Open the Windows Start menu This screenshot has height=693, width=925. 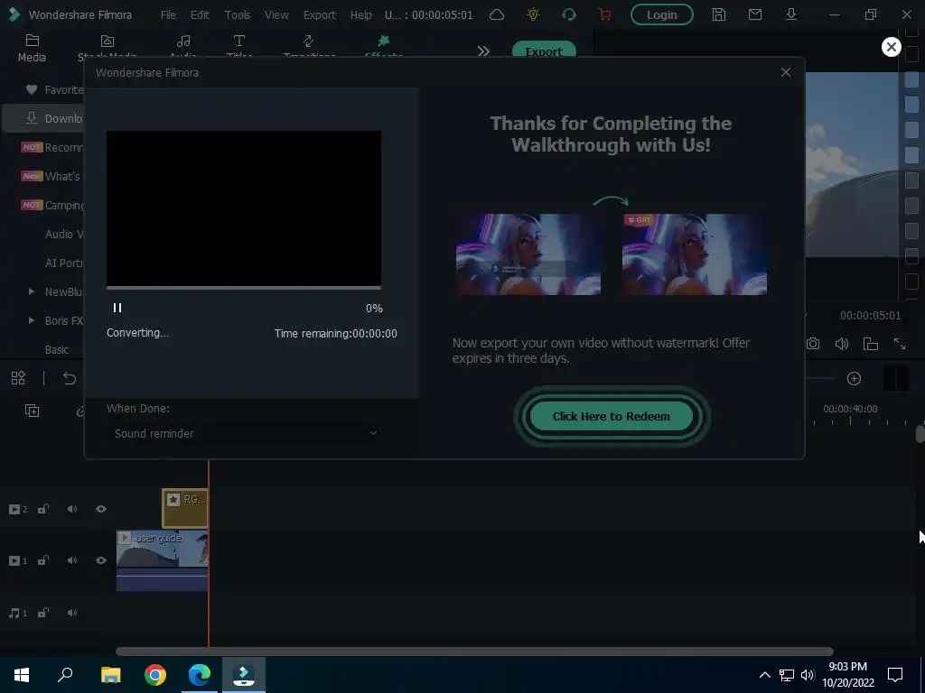coord(22,675)
